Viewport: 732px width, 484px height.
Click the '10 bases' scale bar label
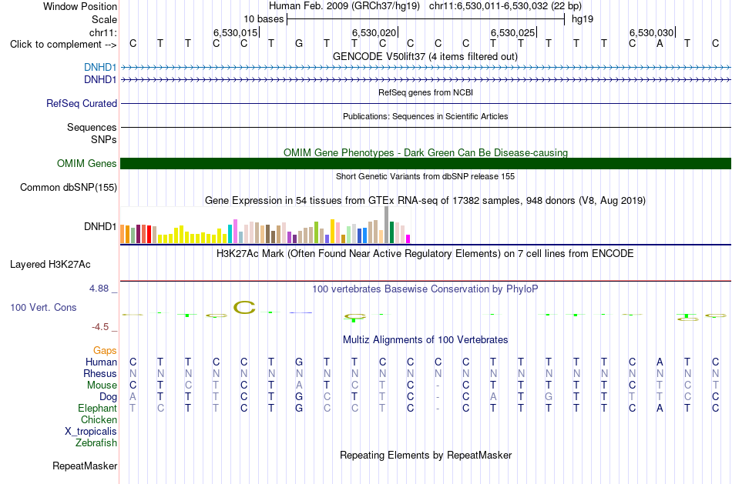(x=264, y=19)
